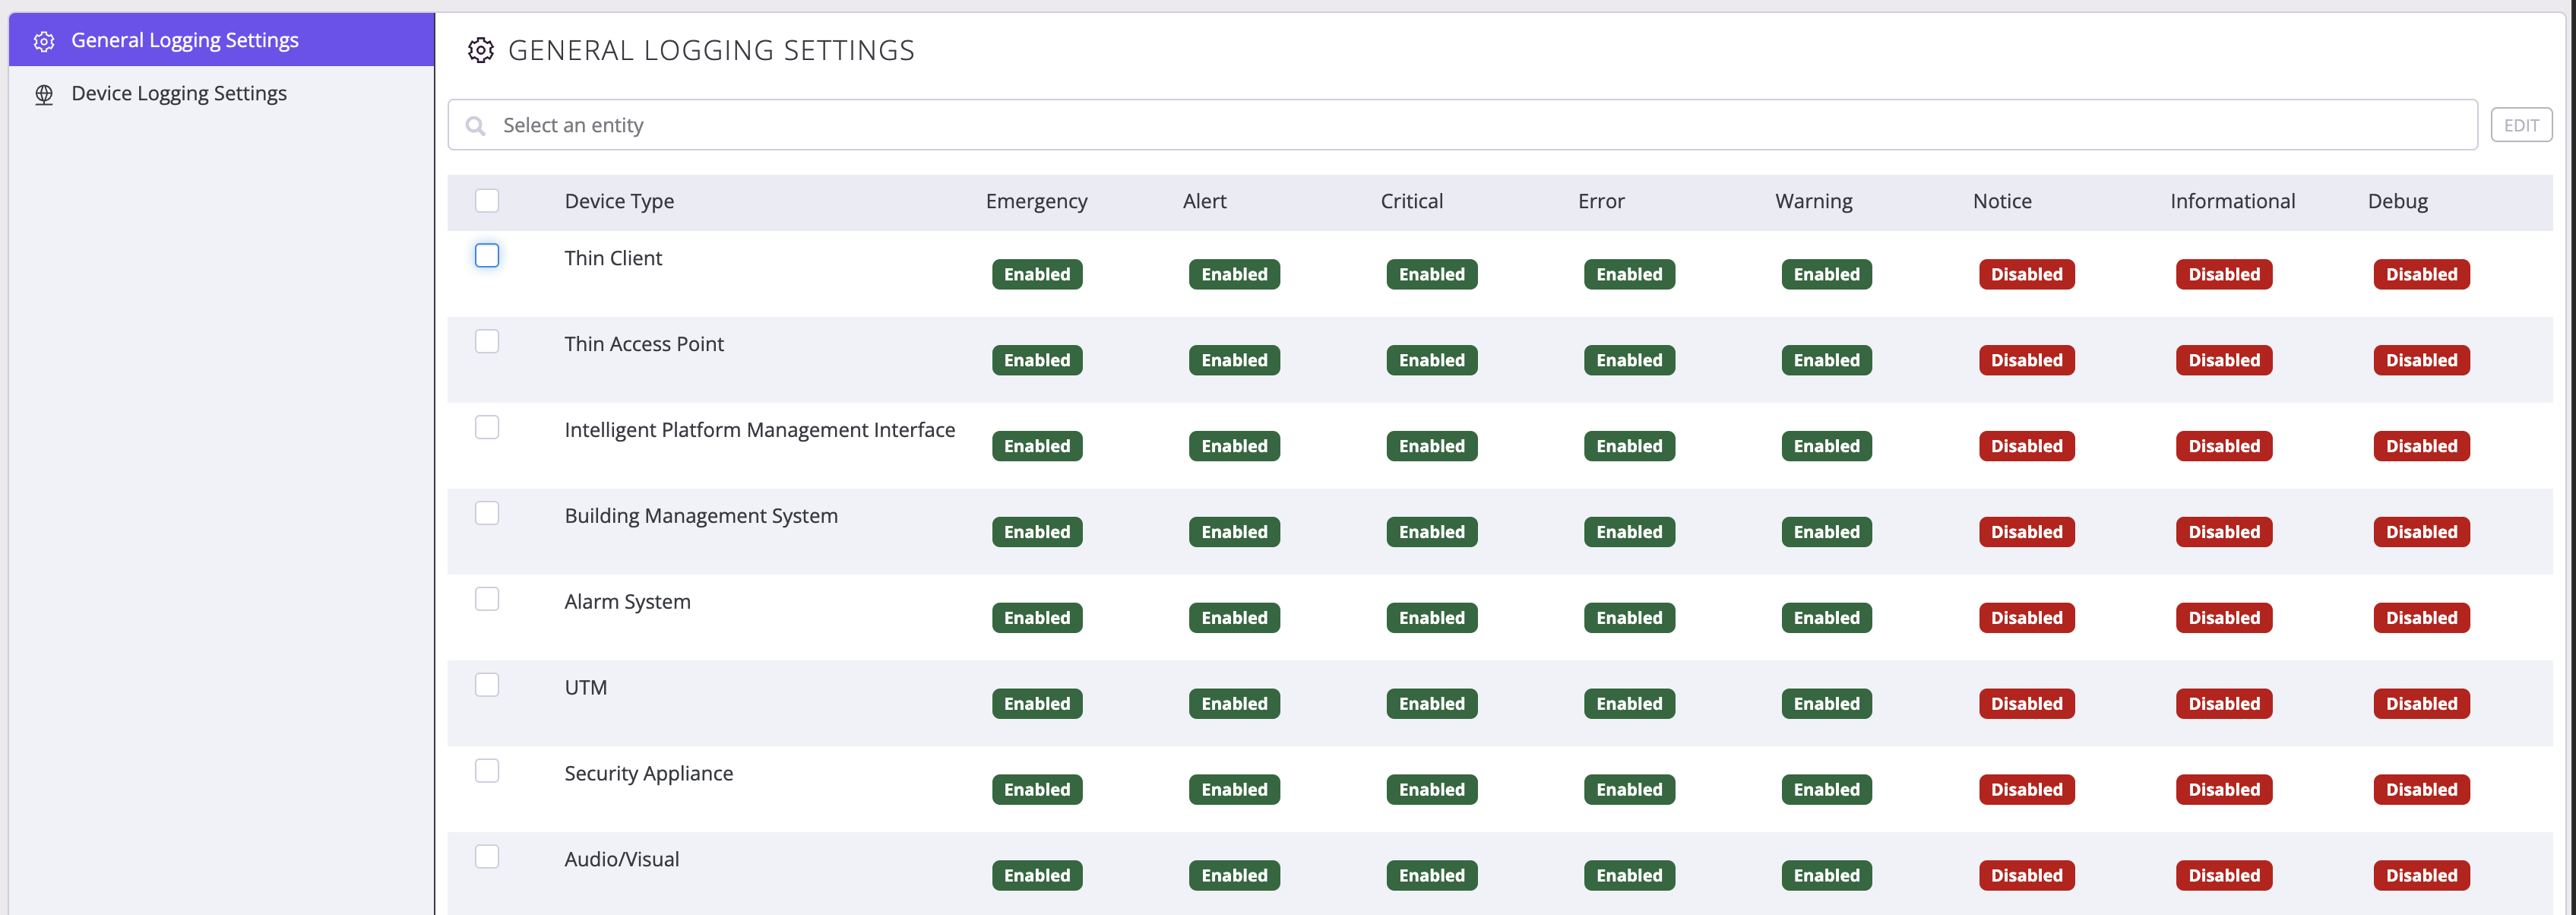Click Building Management System Notice Disabled badge

(x=2026, y=532)
